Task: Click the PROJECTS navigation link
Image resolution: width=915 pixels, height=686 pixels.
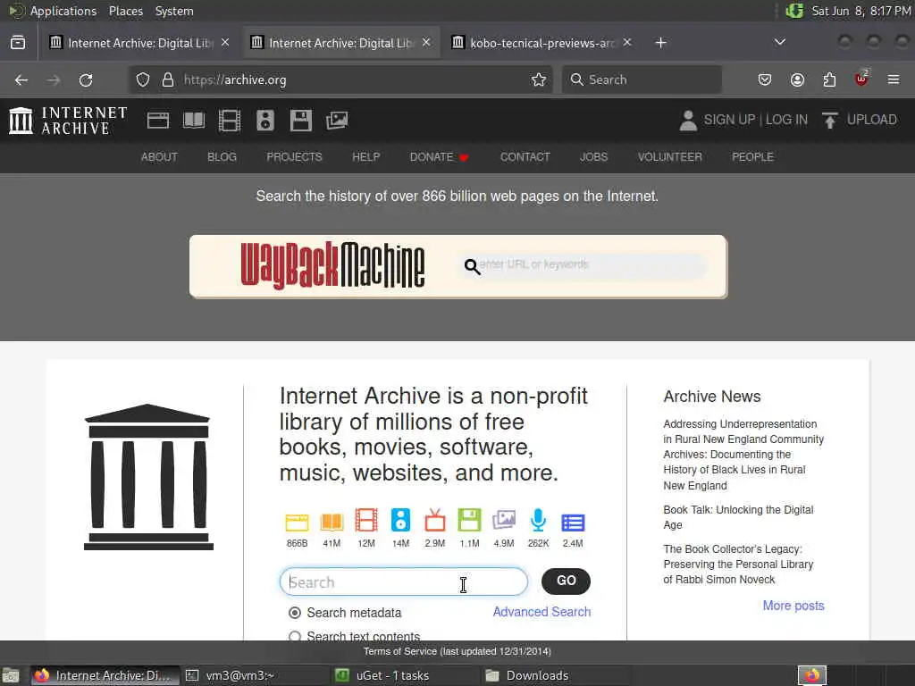Action: click(x=294, y=157)
